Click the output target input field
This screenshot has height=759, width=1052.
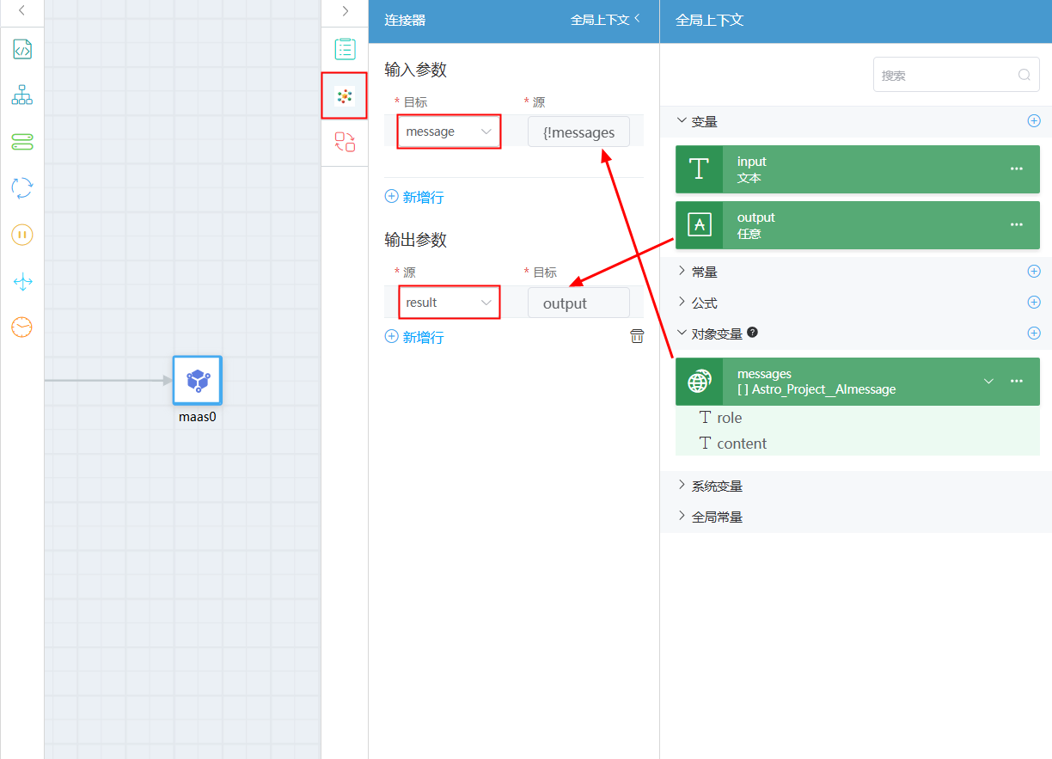578,303
